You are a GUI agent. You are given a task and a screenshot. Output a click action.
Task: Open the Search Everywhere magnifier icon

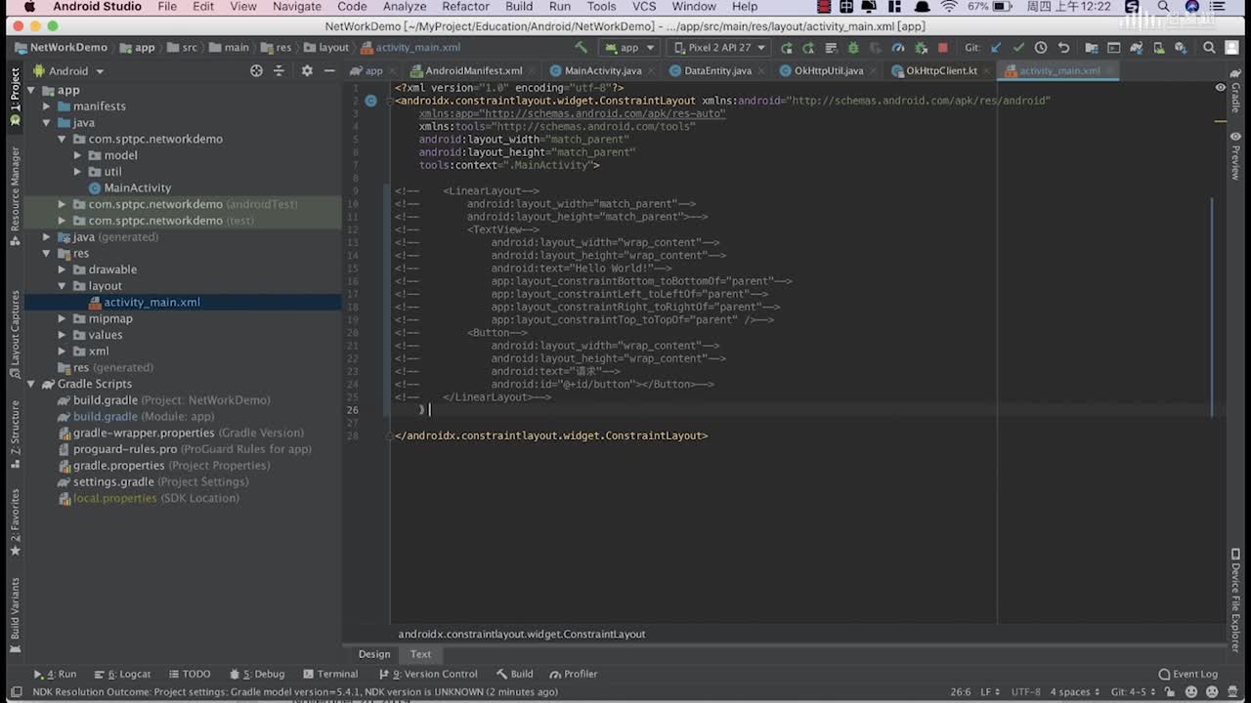1209,47
